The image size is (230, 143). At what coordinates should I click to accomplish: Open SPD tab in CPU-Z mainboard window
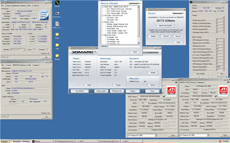(x=29, y=65)
